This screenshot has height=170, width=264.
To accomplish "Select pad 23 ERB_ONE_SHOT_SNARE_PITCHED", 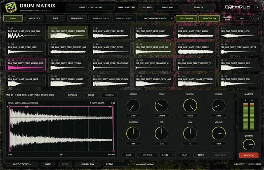I will (196, 80).
